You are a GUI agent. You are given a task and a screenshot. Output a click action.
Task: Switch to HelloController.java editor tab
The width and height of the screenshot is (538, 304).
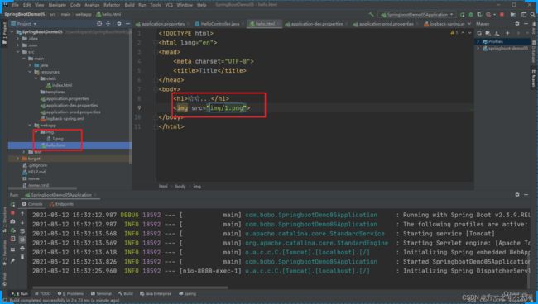217,24
